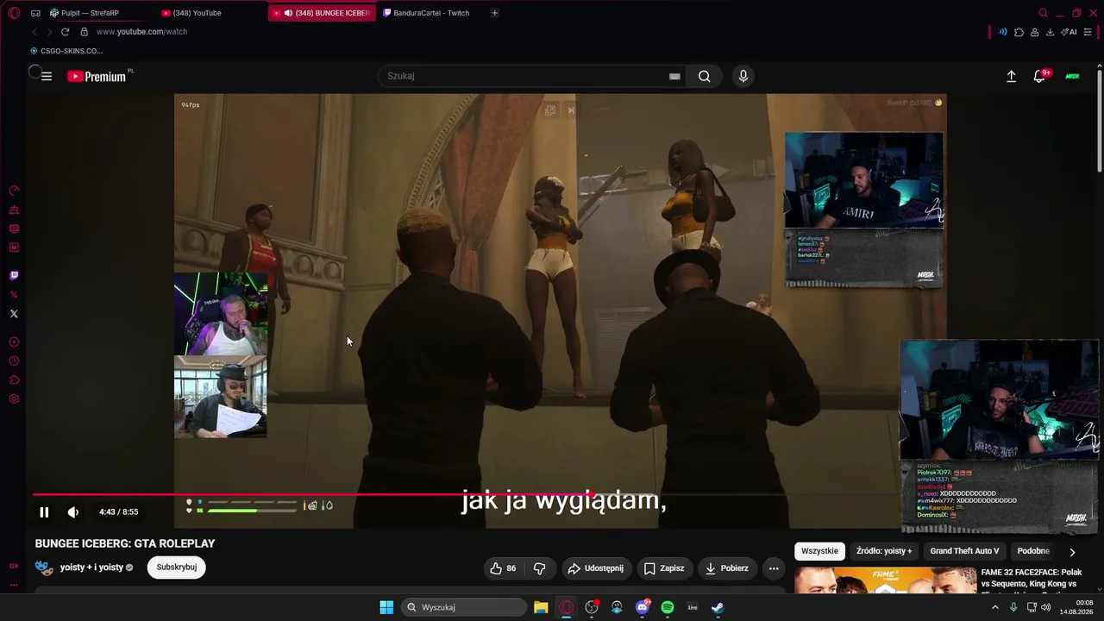This screenshot has width=1104, height=621.
Task: Go to YouTube Premium home logo
Action: (97, 76)
